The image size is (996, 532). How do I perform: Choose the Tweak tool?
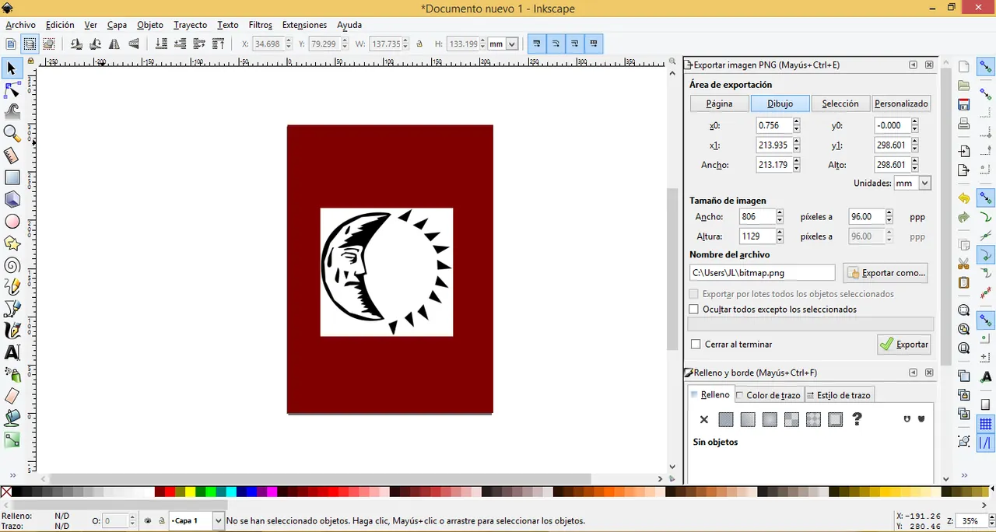(12, 111)
